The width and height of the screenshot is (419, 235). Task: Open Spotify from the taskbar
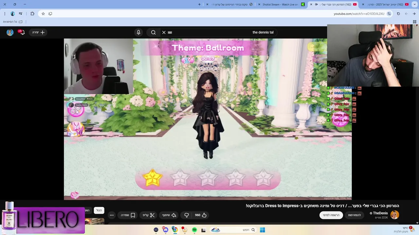pos(194,230)
